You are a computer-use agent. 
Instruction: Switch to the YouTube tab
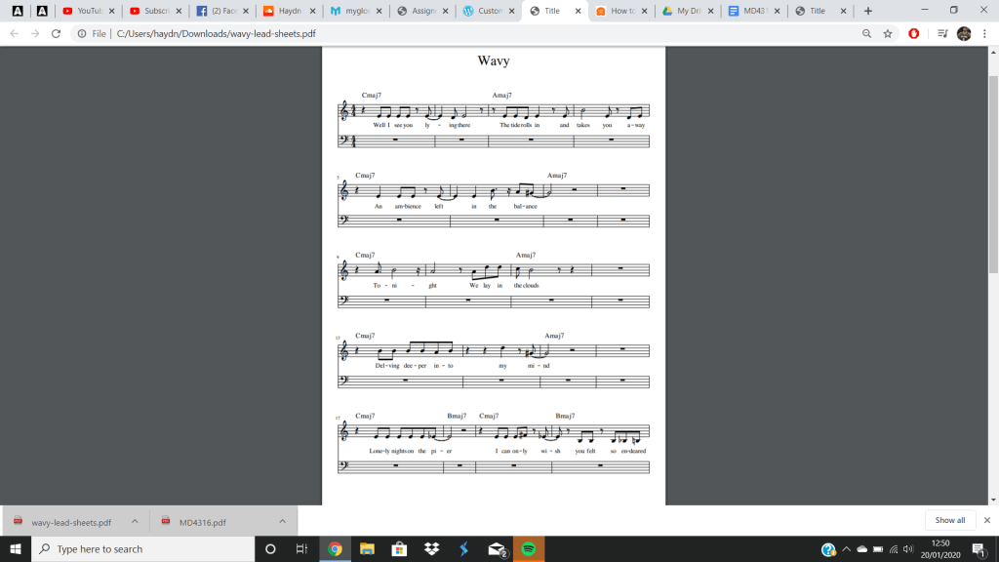tap(89, 11)
